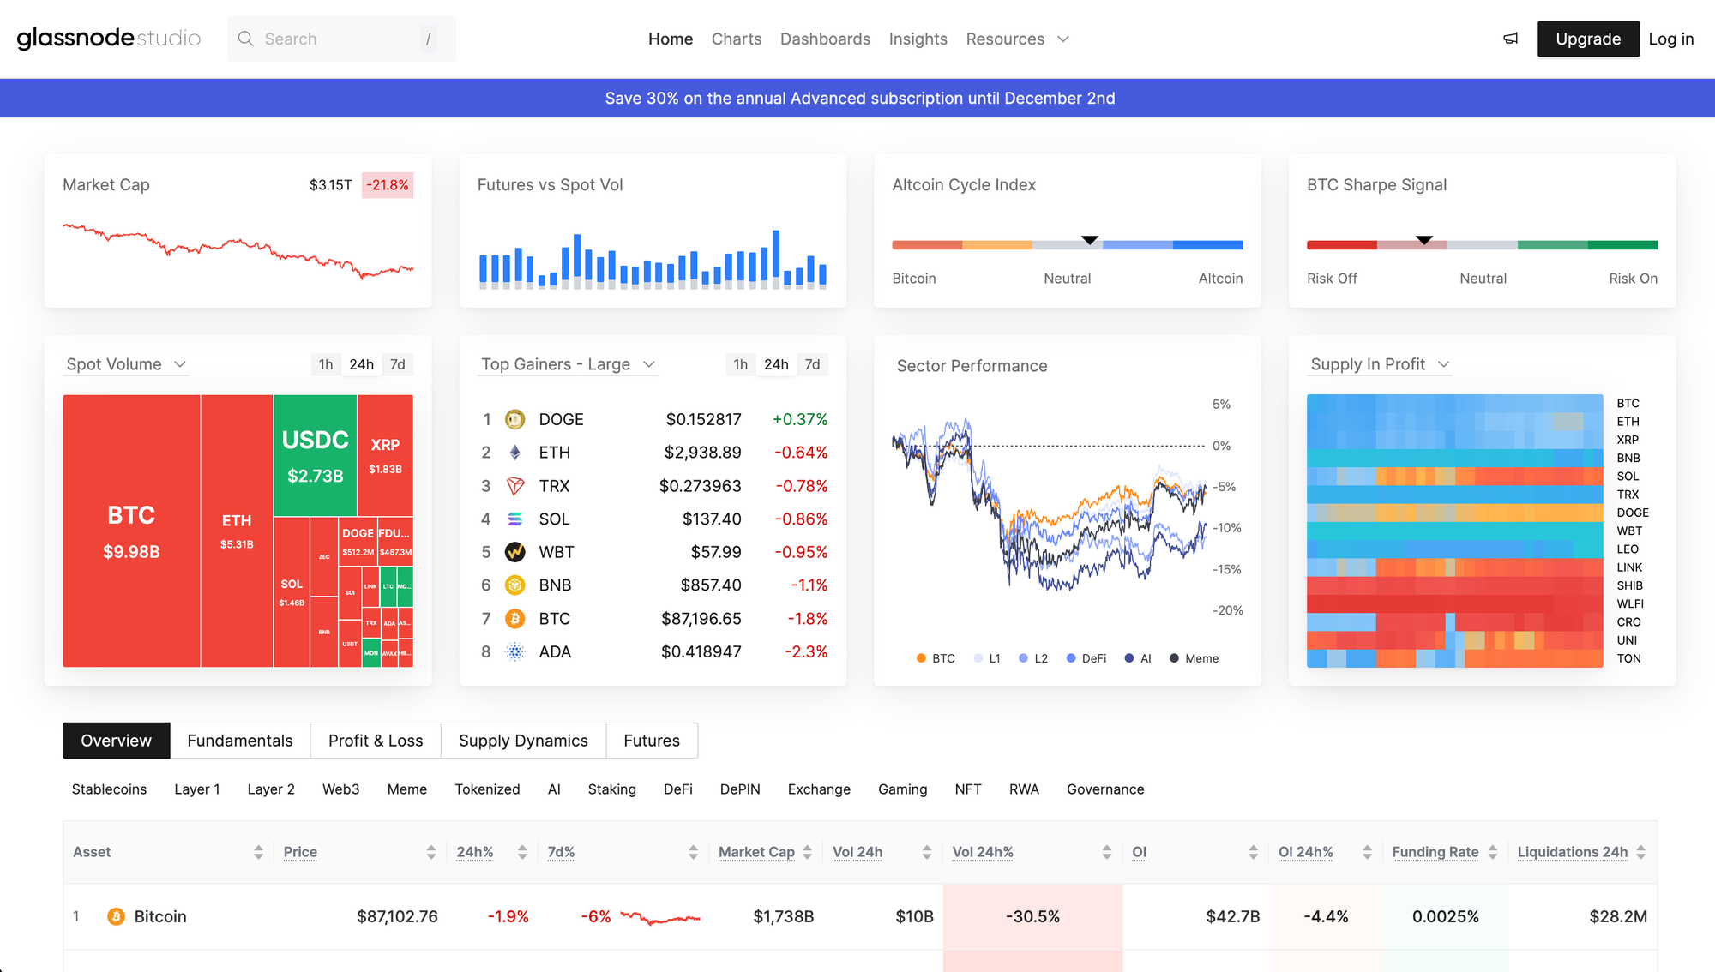1715x972 pixels.
Task: Sort table by Price column arrows
Action: 430,852
